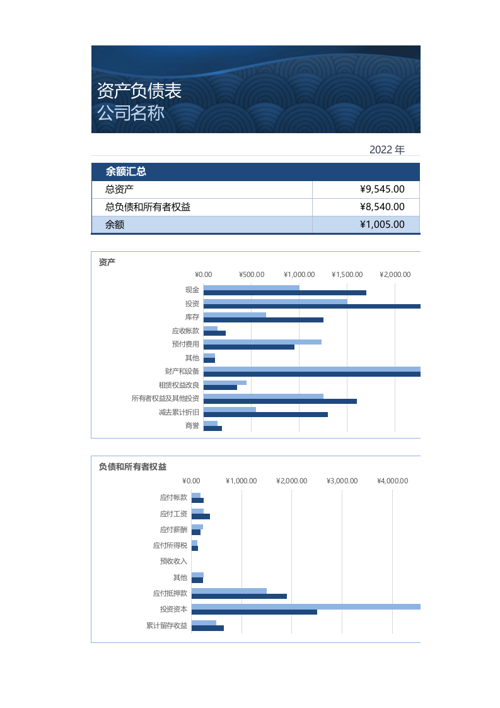500x708 pixels.
Task: Click 其他 label in liabilities chart
Action: [180, 577]
